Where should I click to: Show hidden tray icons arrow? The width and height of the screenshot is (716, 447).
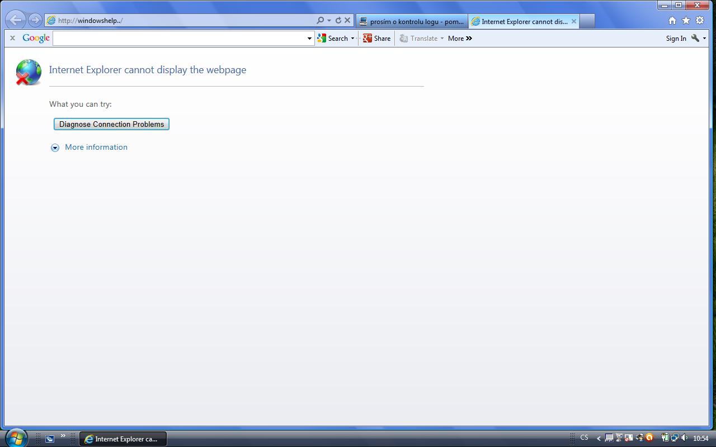pyautogui.click(x=599, y=439)
